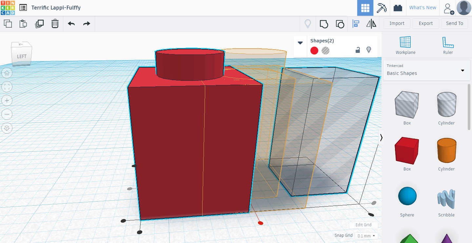Click the Import button

click(x=397, y=23)
